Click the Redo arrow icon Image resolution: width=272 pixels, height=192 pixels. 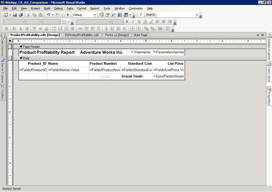pyautogui.click(x=57, y=15)
